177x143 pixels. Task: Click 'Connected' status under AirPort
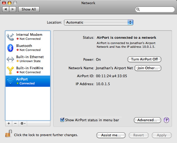coord(27,83)
